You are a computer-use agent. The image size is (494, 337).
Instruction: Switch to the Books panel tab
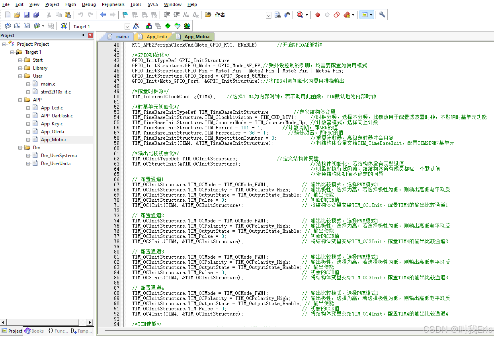(x=35, y=331)
